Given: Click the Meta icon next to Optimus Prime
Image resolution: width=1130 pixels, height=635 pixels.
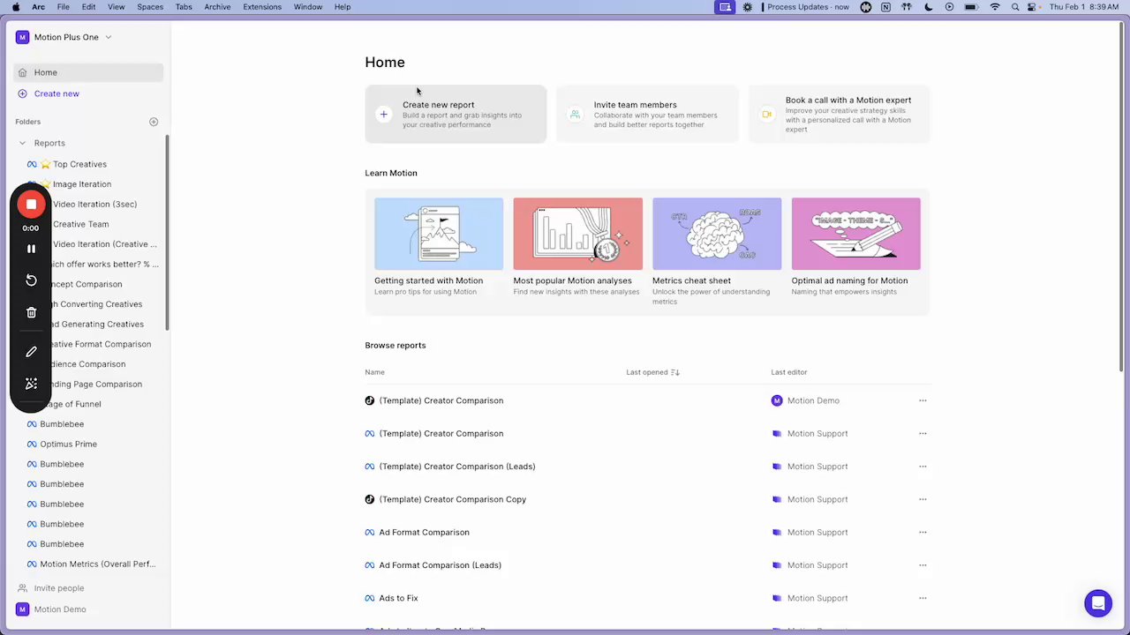Looking at the screenshot, I should click(x=32, y=444).
